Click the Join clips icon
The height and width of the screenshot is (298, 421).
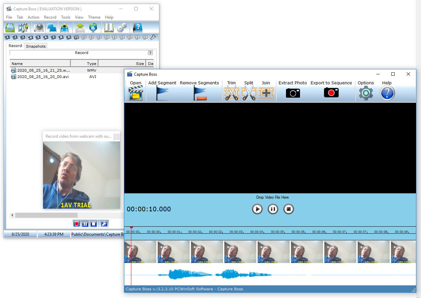coord(266,93)
